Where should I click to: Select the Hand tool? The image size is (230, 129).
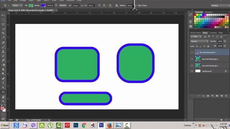click(3, 97)
